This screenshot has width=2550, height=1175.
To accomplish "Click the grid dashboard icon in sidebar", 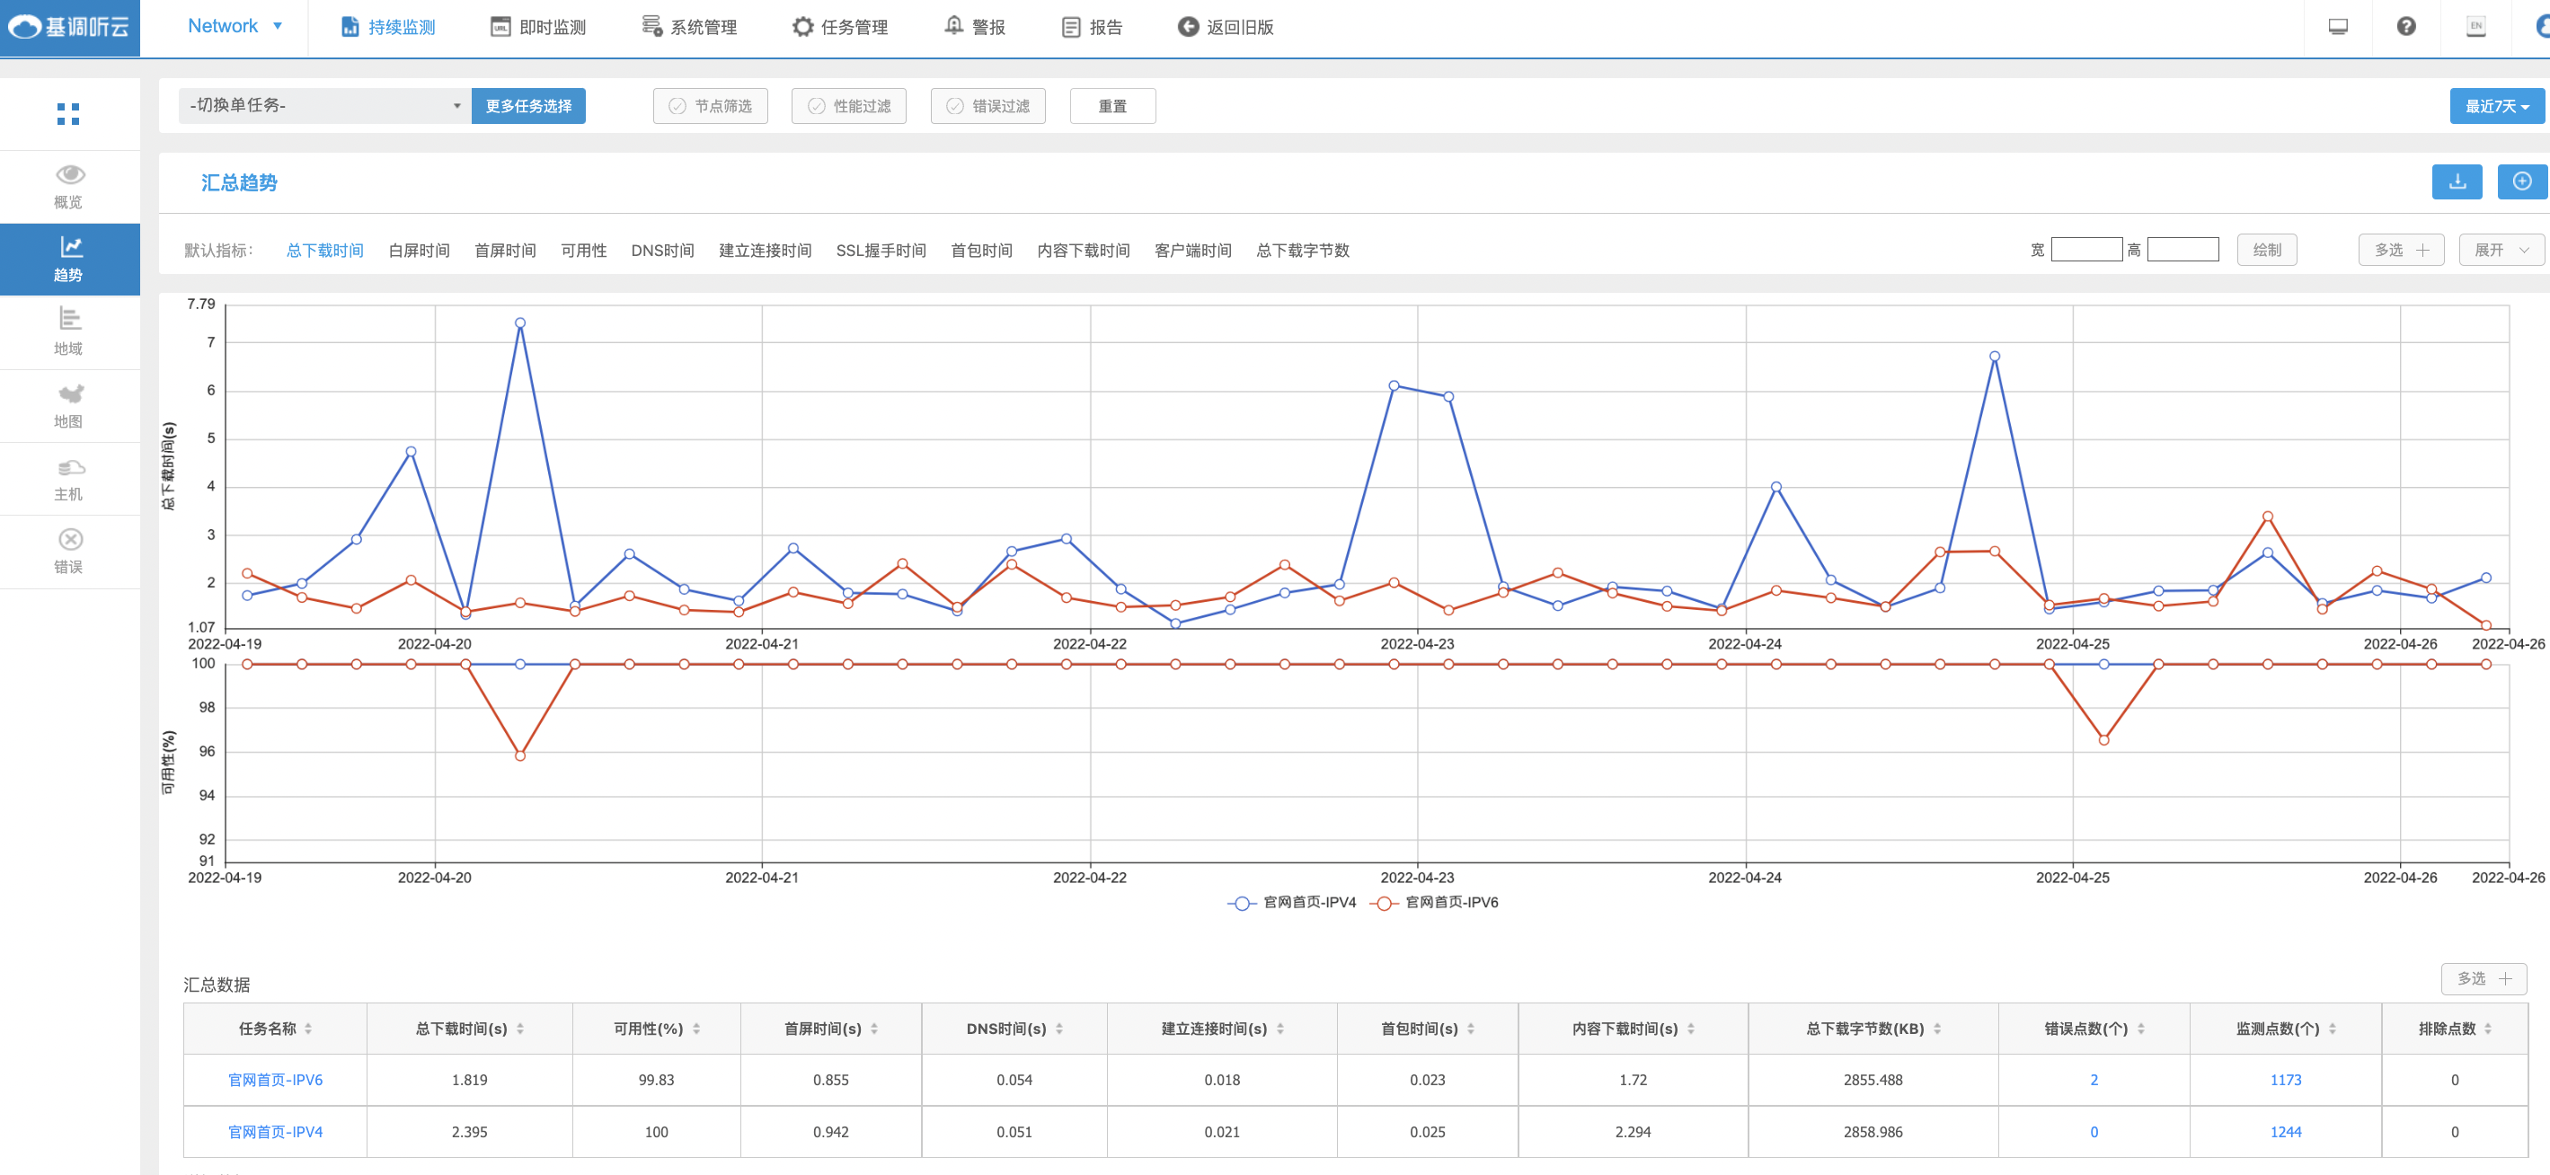I will coord(67,114).
